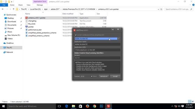Open Task View on taskbar
The image size is (195, 109).
point(59,106)
